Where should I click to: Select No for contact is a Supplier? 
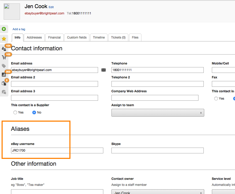pyautogui.click(x=34, y=112)
